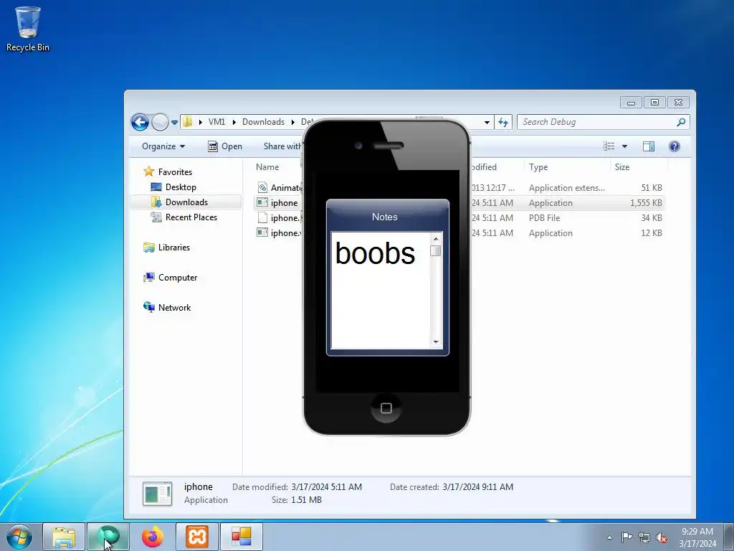
Task: Launch Firefox from the taskbar
Action: click(153, 537)
